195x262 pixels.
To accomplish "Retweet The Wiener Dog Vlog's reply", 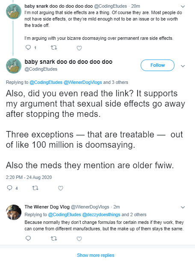I will tap(54, 238).
